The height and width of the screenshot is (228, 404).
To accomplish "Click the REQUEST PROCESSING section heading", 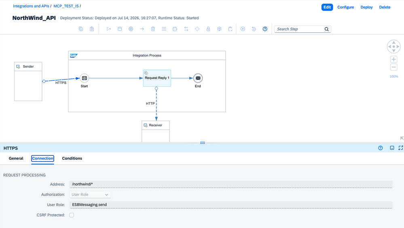I will pos(25,175).
